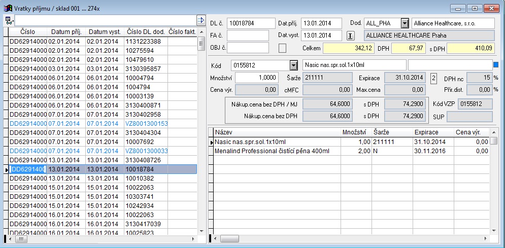The image size is (505, 248).
Task: Sort by the 'Datum příj.' column header
Action: click(x=65, y=31)
